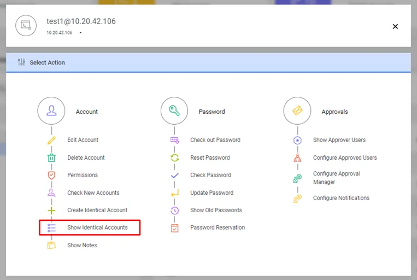Click the Account user circle icon

point(51,110)
